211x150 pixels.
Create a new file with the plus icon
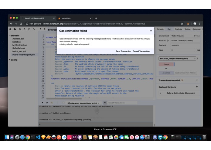pos(10,29)
